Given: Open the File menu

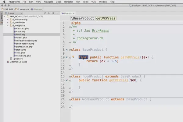Looking at the screenshot, I should pyautogui.click(x=24, y=2).
